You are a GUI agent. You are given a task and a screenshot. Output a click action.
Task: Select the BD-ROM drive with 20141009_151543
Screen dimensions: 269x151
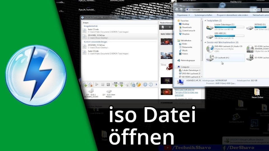pos(257,49)
